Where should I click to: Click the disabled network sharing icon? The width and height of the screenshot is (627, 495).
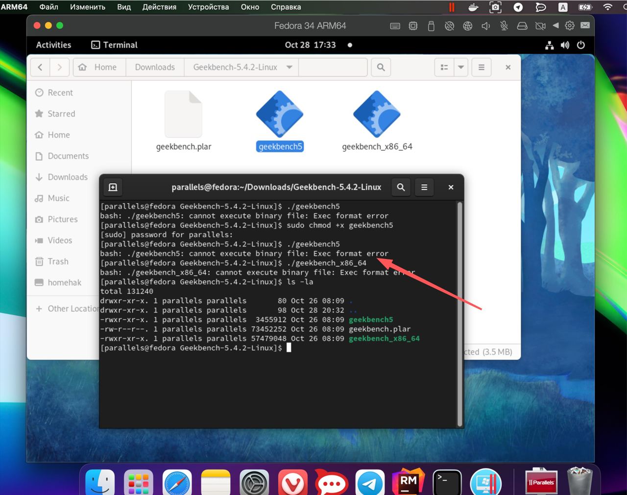click(x=449, y=26)
